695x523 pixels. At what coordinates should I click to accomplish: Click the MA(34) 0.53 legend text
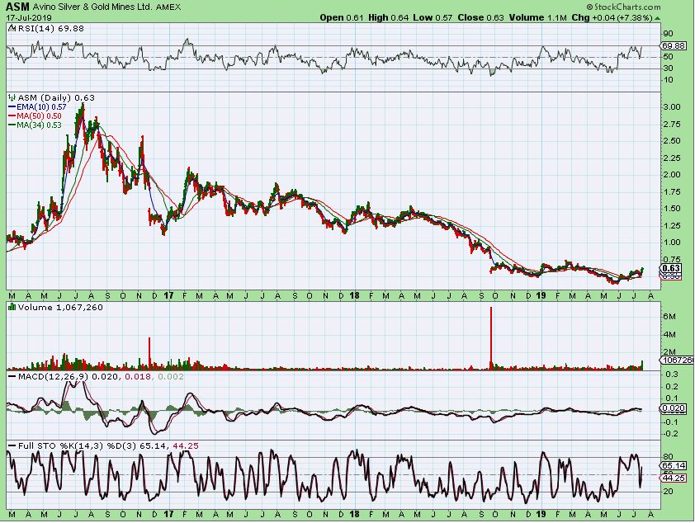(x=39, y=125)
